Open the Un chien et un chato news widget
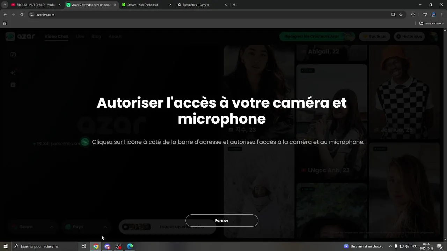The width and height of the screenshot is (447, 251). coord(364,246)
